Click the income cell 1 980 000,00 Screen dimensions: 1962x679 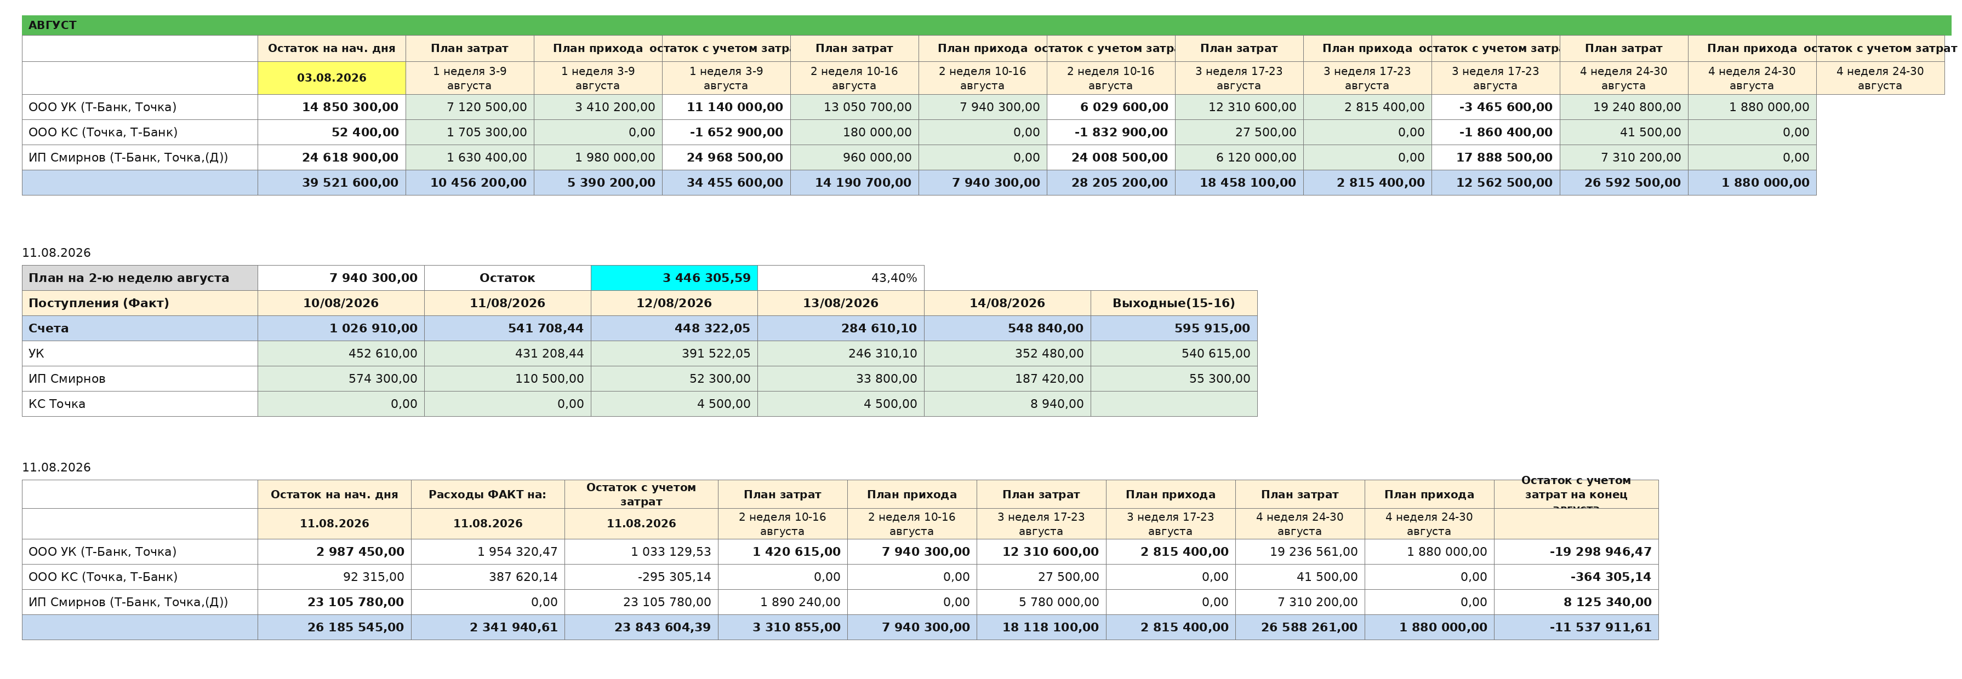click(598, 158)
